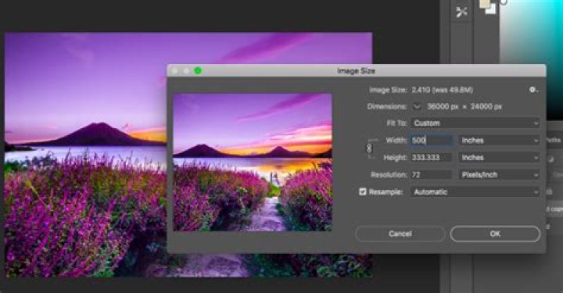The image size is (563, 293).
Task: Open the Height units dropdown
Action: point(499,157)
